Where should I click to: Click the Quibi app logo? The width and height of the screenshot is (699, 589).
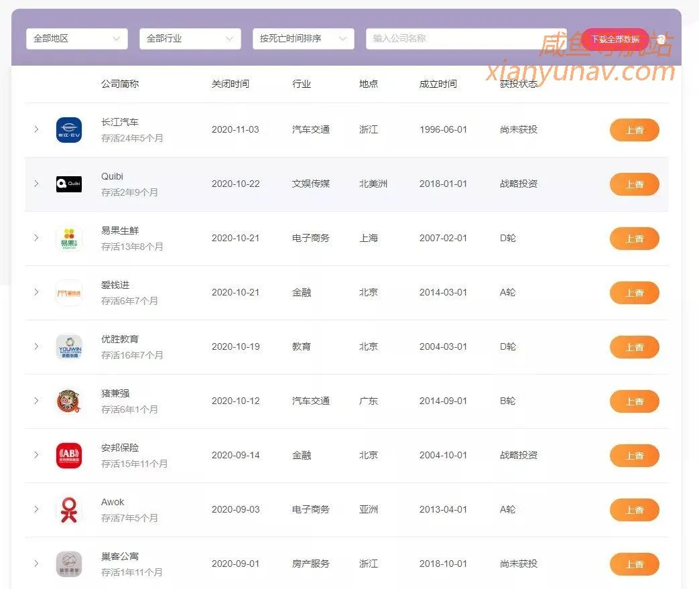pos(68,184)
